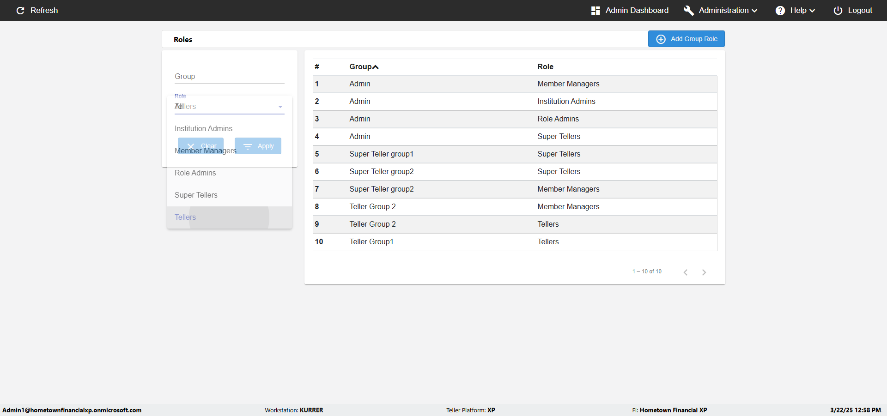The height and width of the screenshot is (416, 887).
Task: Choose Institution Admins from the Role list
Action: click(x=230, y=128)
